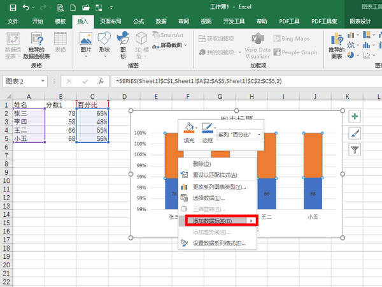382x287 pixels.
Task: Select cell C1 百分比 header
Action: 92,105
